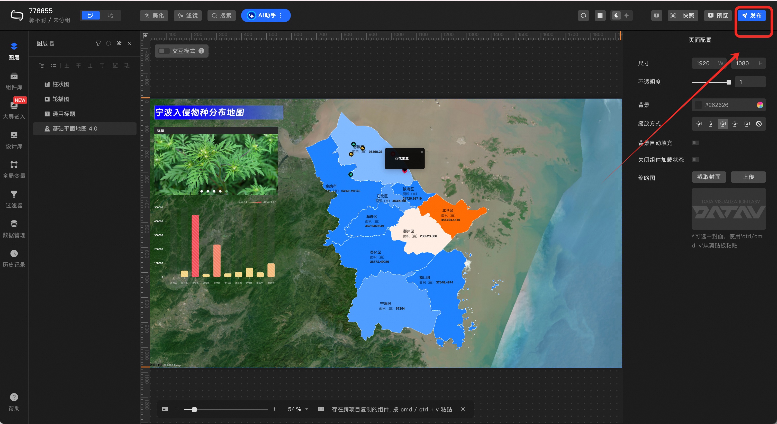Open the 过滤器 sidebar icon

[14, 199]
